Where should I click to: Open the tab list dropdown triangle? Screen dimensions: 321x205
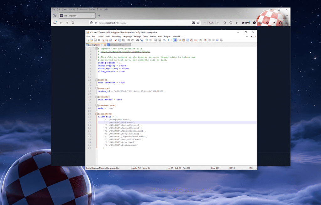point(251,36)
